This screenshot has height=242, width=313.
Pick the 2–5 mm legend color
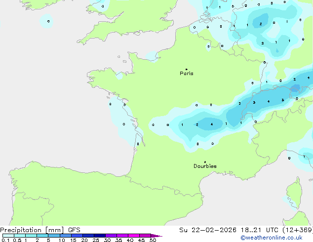tap(42, 236)
